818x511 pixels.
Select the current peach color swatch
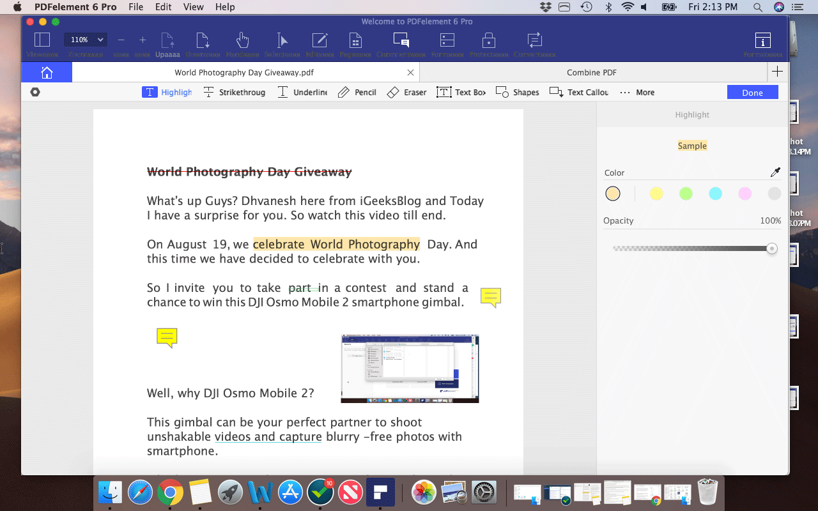click(x=613, y=194)
